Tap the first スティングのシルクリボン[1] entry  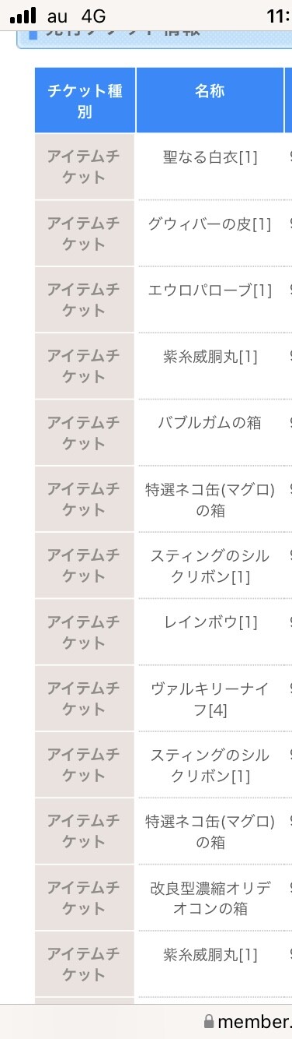tap(210, 566)
